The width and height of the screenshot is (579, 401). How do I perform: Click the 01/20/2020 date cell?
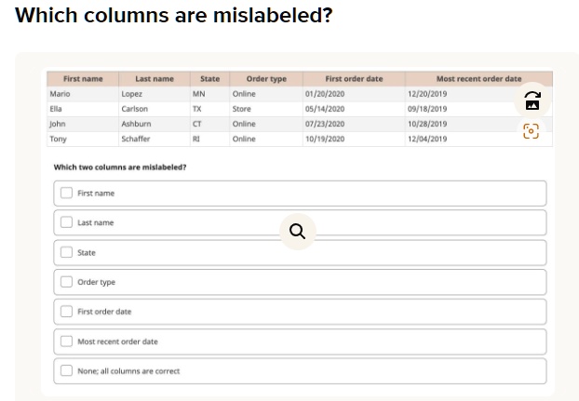pyautogui.click(x=354, y=94)
